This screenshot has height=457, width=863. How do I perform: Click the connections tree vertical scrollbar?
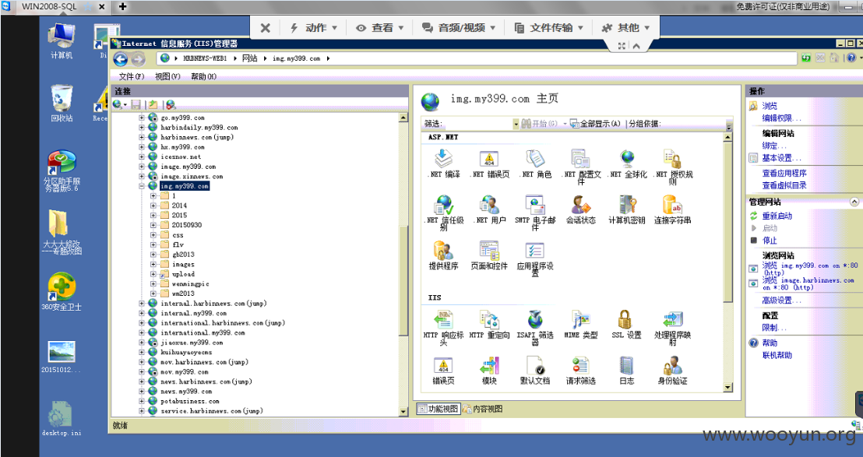click(403, 264)
